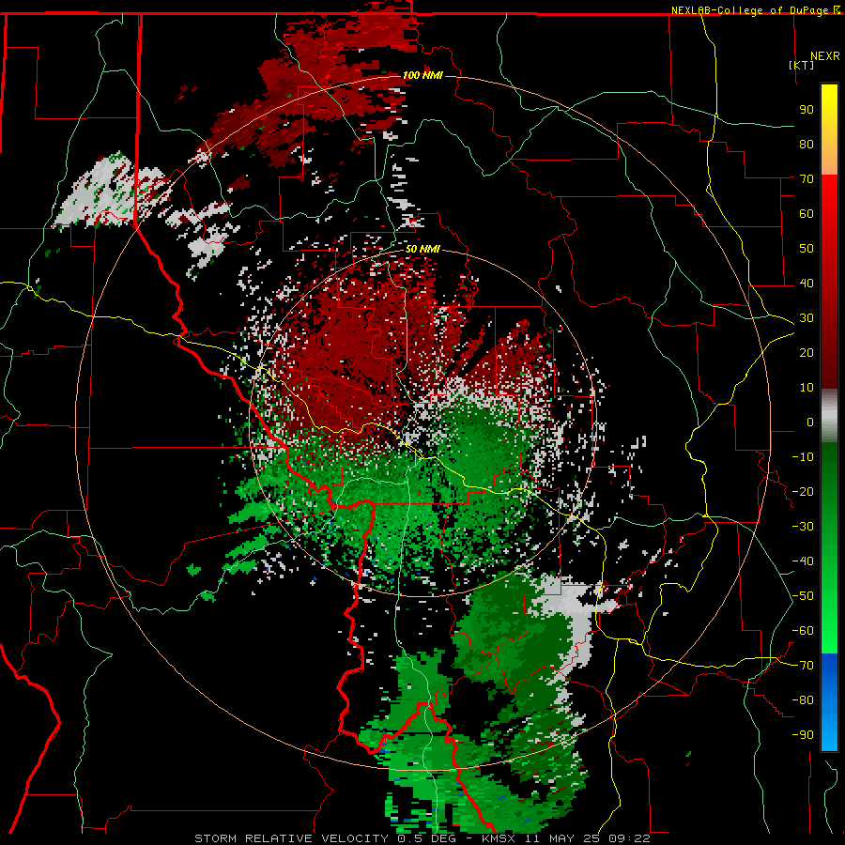Click the 30 value on the velocity scale
The height and width of the screenshot is (845, 845).
pos(807,318)
